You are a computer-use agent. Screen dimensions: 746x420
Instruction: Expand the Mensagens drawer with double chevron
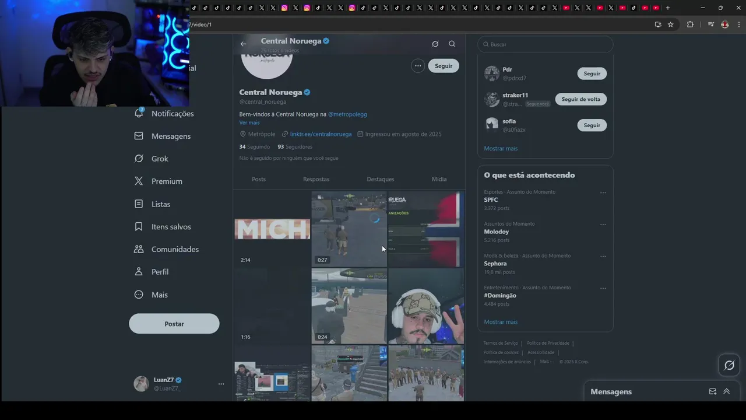[726, 391]
